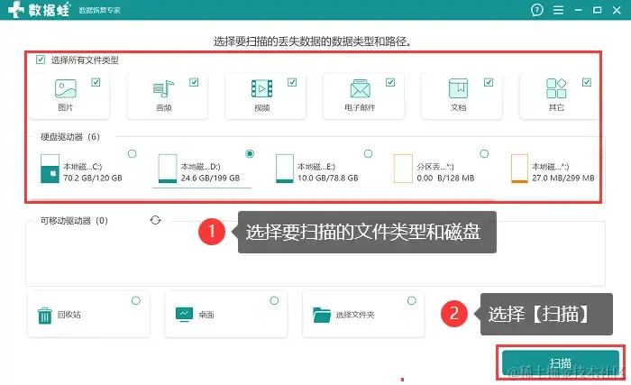Viewport: 631px width, 385px height.
Task: Click the 电子邮件 label text
Action: 360,107
